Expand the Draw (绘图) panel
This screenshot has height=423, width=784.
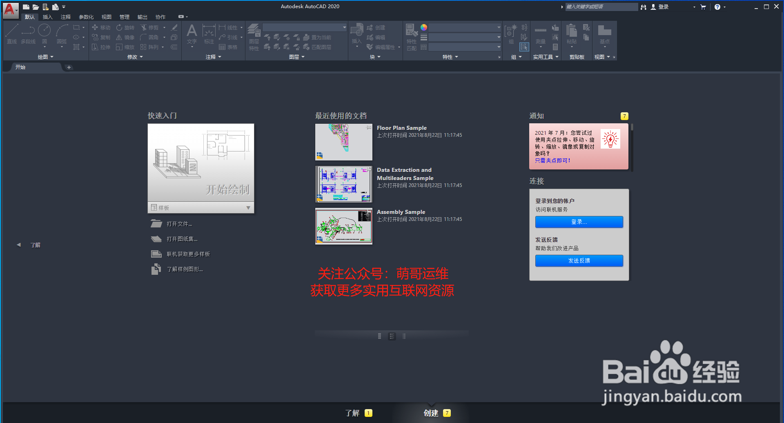click(x=45, y=57)
